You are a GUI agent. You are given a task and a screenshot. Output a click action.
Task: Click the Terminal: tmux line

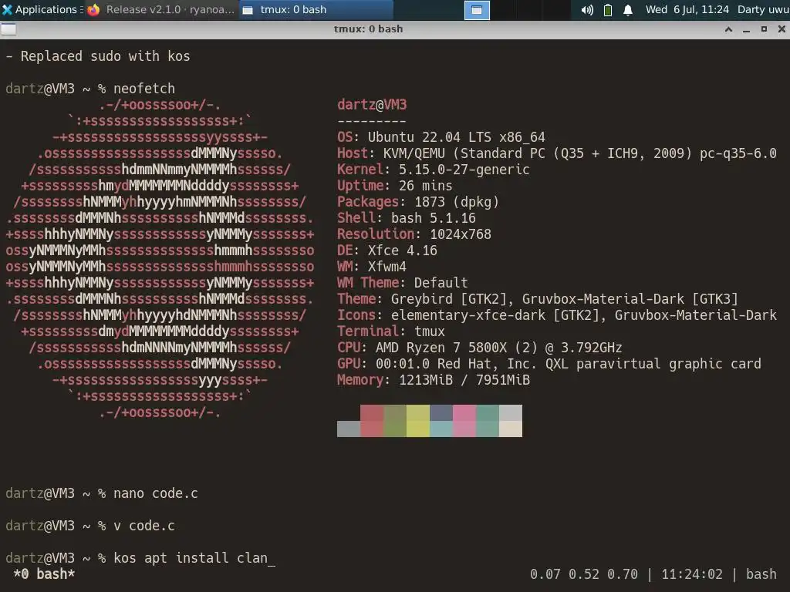pos(391,331)
